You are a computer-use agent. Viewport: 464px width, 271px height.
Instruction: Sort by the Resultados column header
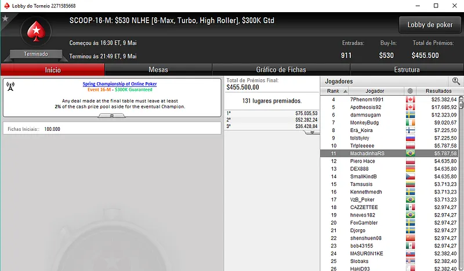[x=438, y=91]
